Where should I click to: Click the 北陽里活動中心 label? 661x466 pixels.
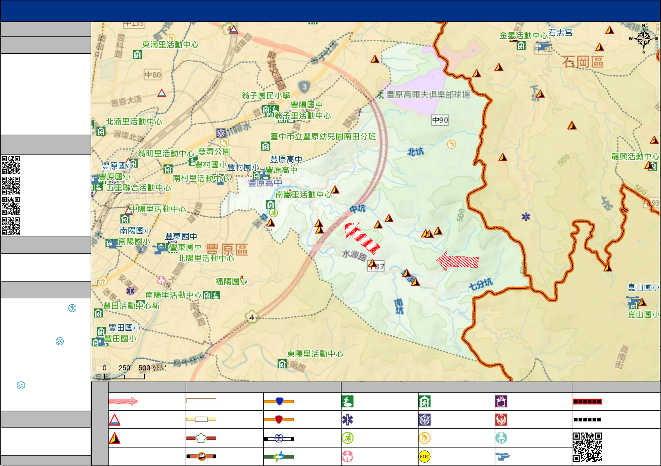coord(206,259)
